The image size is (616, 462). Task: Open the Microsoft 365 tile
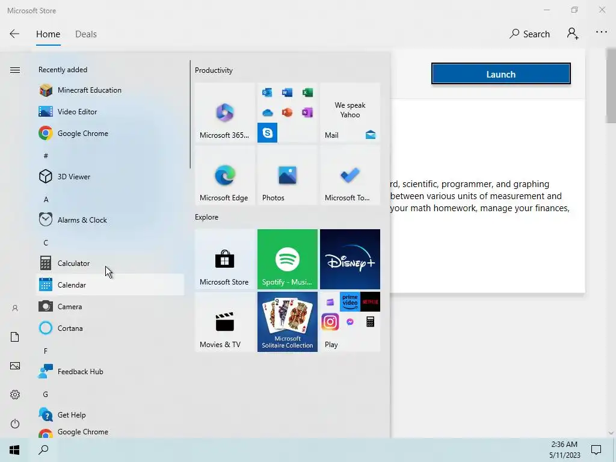pyautogui.click(x=225, y=112)
